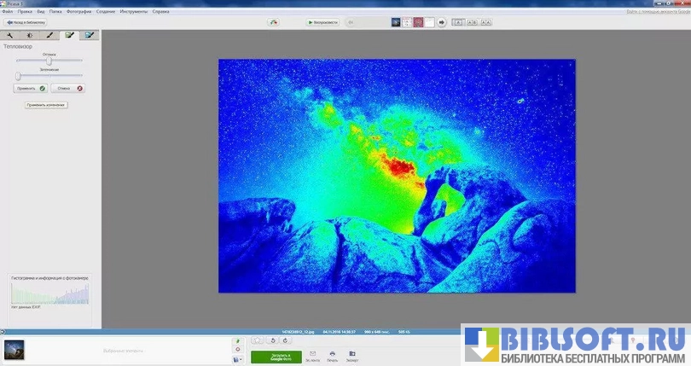Open the Файл menu

coord(8,12)
